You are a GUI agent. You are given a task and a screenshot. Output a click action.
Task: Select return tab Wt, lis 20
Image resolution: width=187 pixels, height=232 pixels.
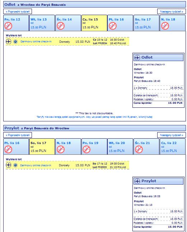coord(120,147)
